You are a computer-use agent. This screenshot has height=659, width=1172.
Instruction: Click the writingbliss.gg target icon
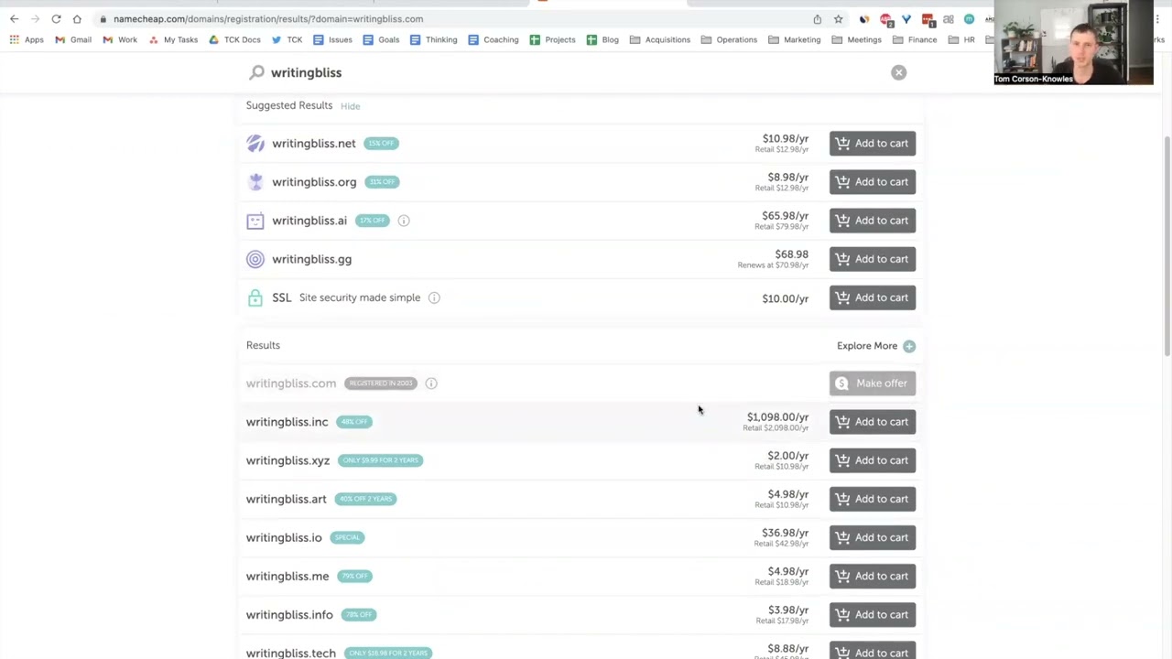255,259
